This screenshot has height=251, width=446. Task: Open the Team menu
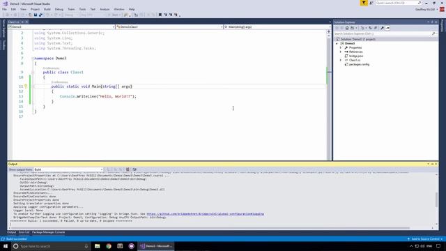point(71,9)
